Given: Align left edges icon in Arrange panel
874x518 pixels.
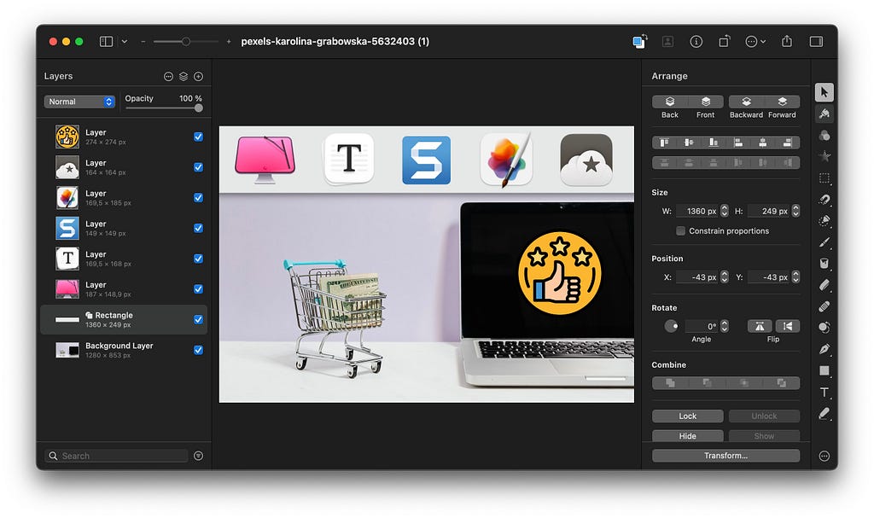Looking at the screenshot, I should coord(738,143).
